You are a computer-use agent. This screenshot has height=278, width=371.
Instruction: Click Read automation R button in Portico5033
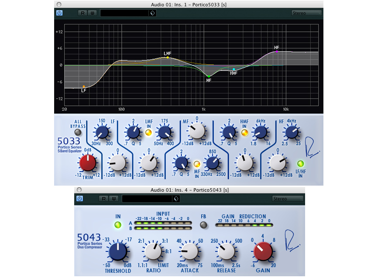coord(82,13)
